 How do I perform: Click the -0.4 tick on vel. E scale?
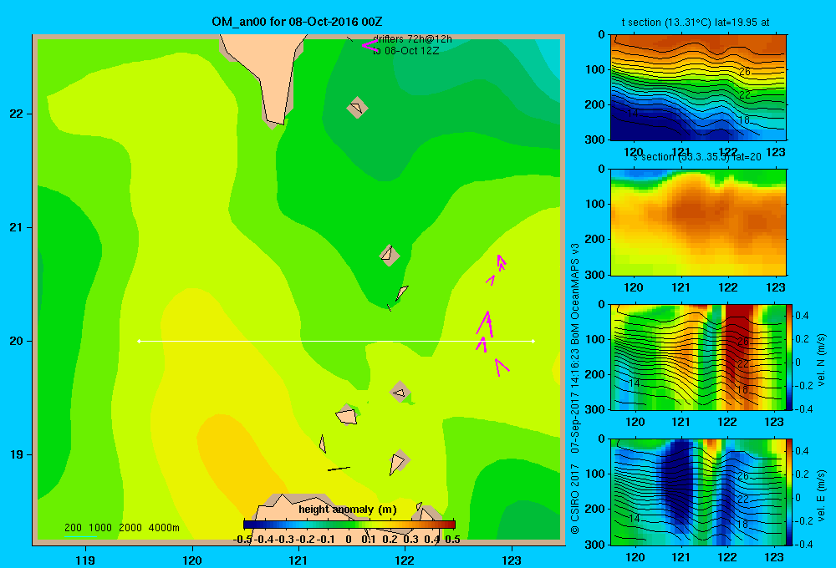[803, 544]
